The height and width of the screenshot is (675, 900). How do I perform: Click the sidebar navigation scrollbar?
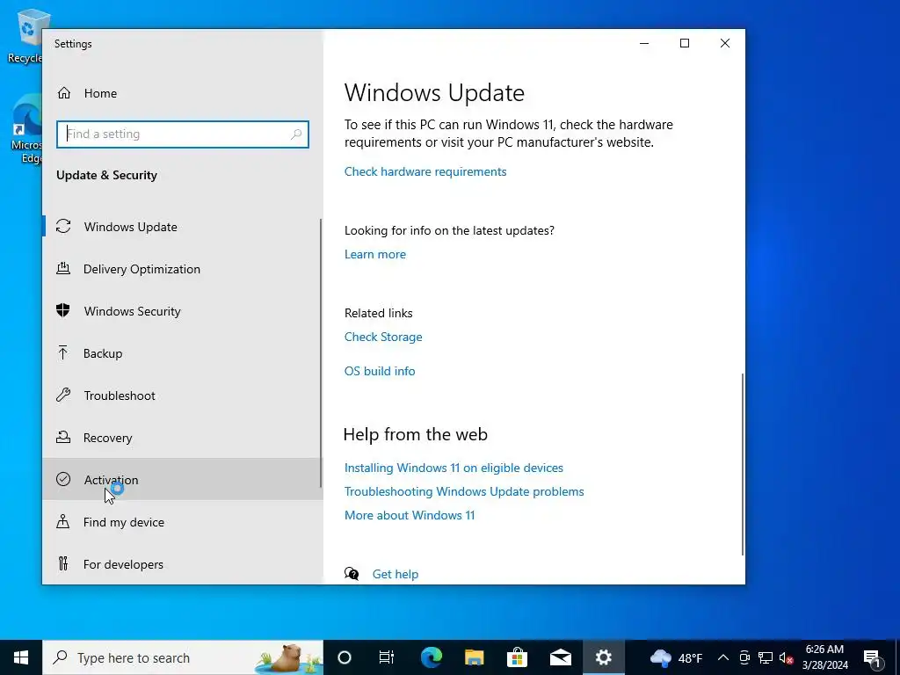tap(321, 353)
